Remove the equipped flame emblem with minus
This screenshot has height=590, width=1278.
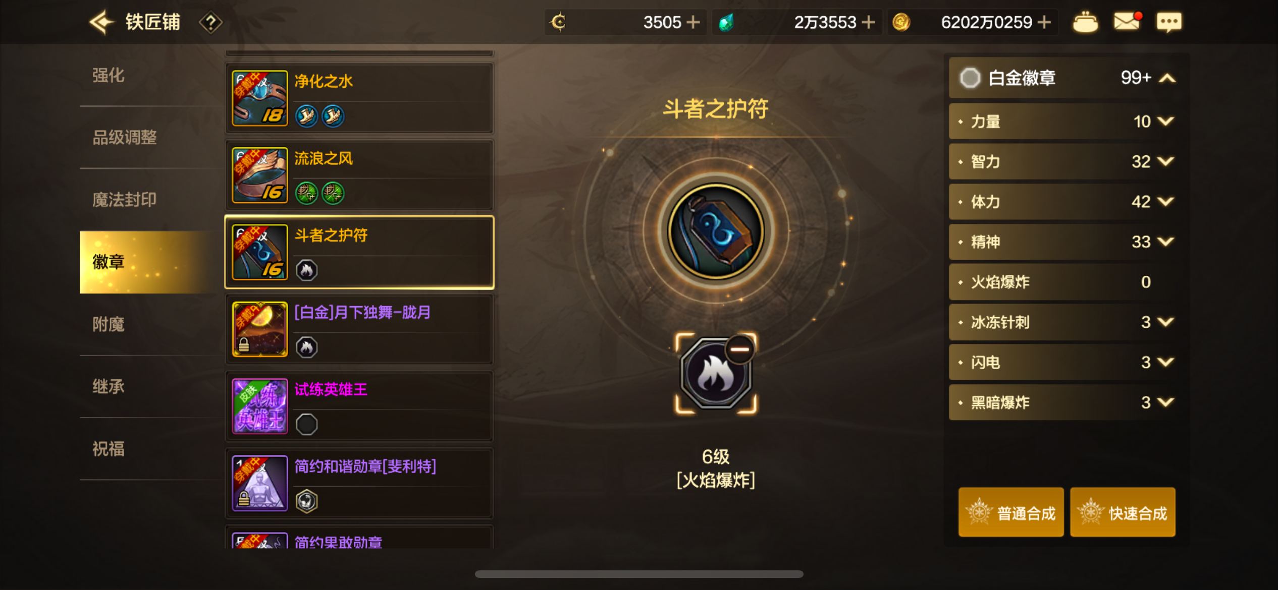740,349
